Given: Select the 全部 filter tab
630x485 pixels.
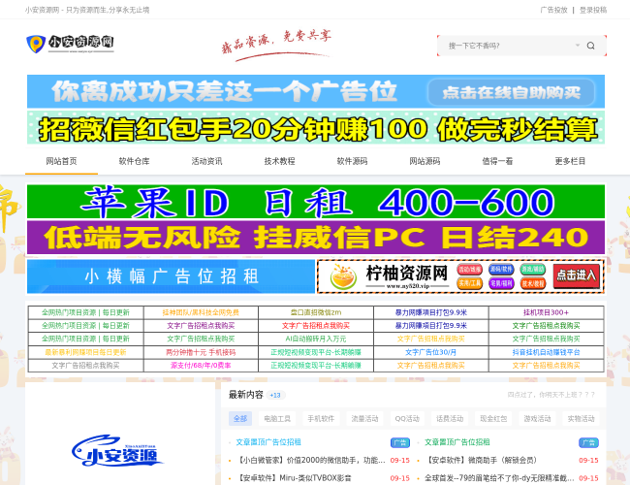Looking at the screenshot, I should tap(240, 419).
